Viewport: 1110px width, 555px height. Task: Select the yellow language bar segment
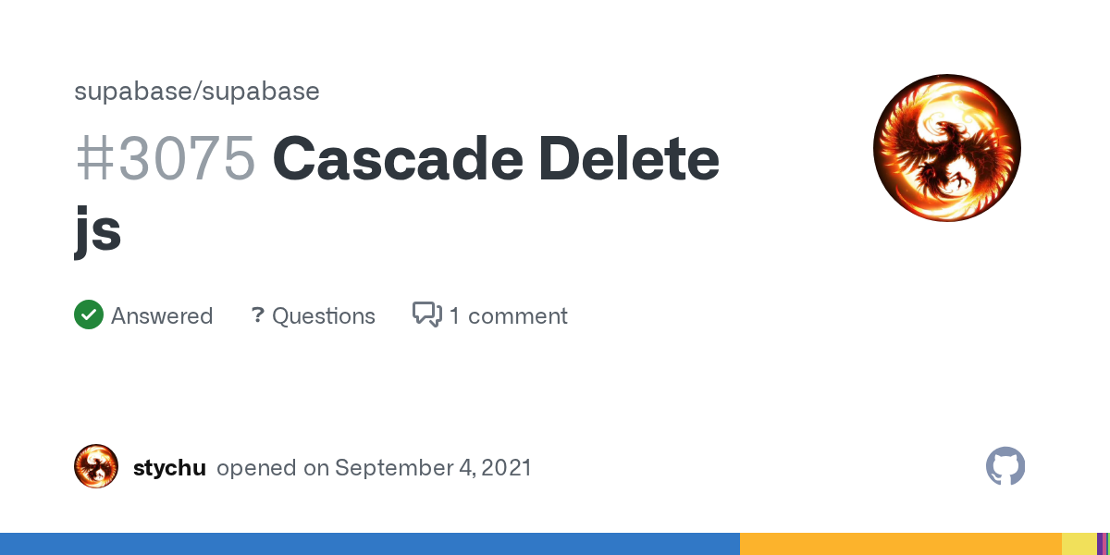point(1078,544)
